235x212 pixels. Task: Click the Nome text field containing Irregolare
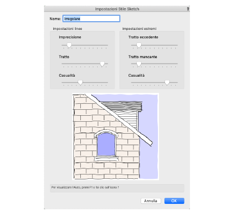pos(91,18)
